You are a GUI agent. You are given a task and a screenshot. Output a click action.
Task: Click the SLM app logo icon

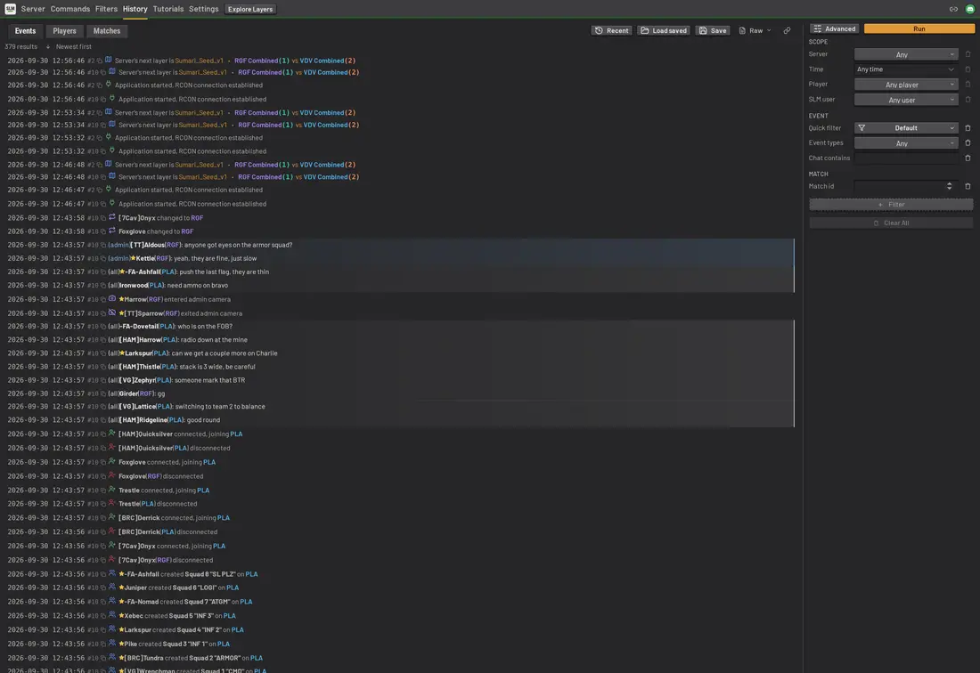click(10, 9)
